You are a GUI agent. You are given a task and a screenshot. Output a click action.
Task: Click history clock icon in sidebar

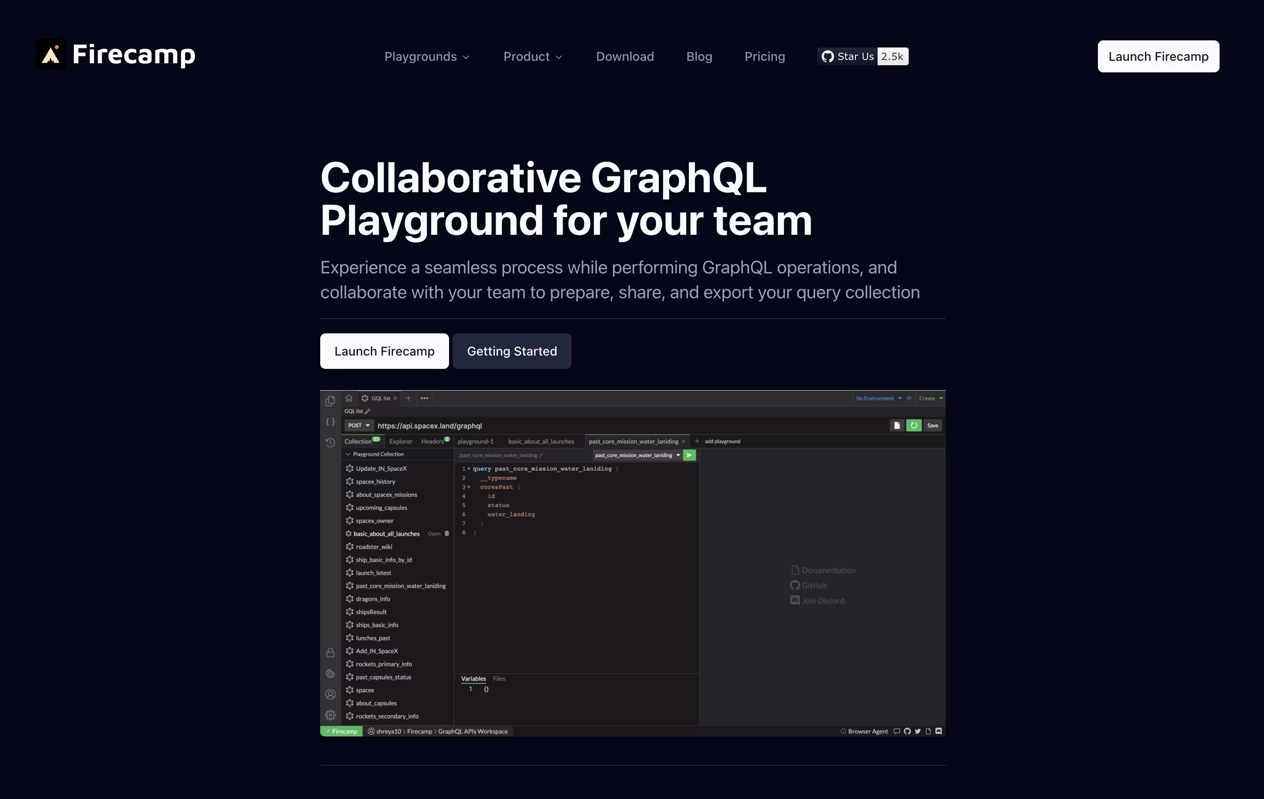[330, 443]
